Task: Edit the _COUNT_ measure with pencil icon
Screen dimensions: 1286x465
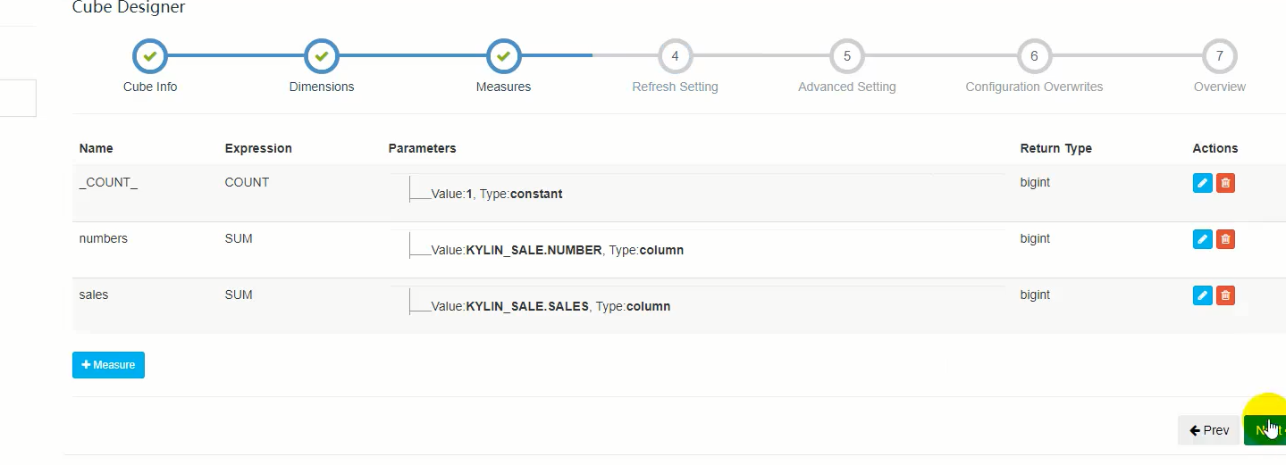Action: (x=1202, y=183)
